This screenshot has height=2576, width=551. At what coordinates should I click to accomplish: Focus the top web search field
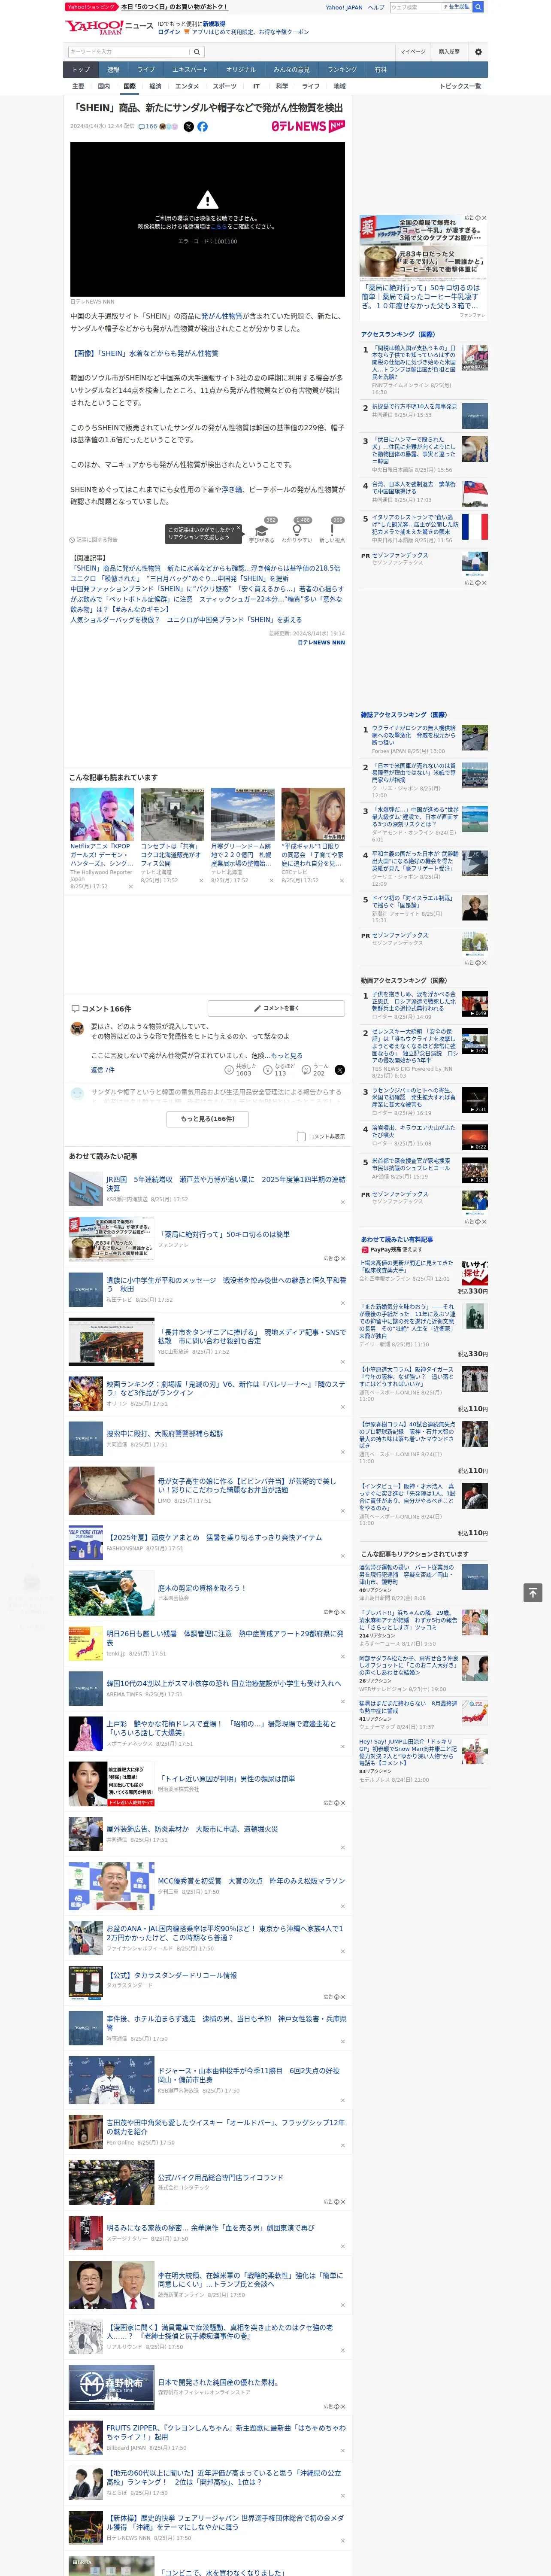[x=416, y=7]
